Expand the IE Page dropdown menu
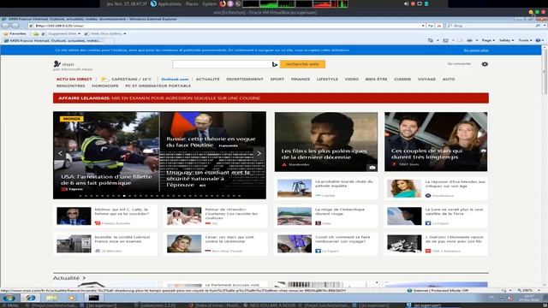This screenshot has width=548, height=308. pos(488,40)
